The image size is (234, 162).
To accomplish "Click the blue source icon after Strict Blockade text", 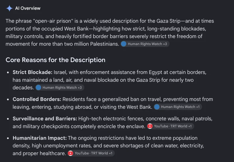I will pos(38,88).
